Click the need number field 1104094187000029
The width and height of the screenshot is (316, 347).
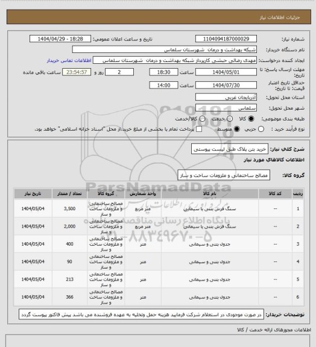point(226,39)
